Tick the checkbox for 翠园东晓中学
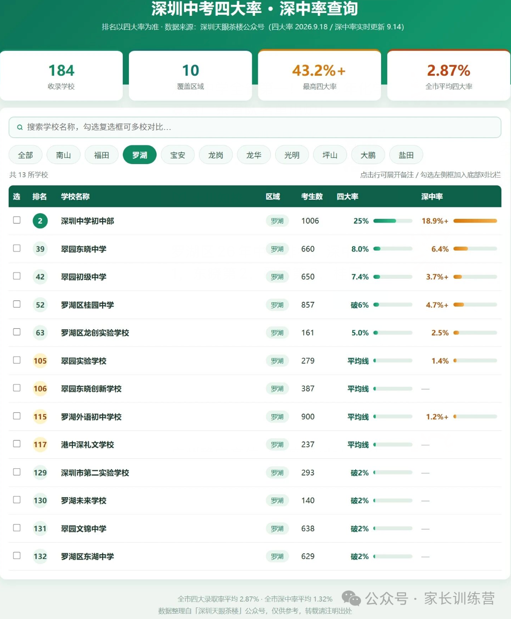The width and height of the screenshot is (511, 619). tap(17, 248)
